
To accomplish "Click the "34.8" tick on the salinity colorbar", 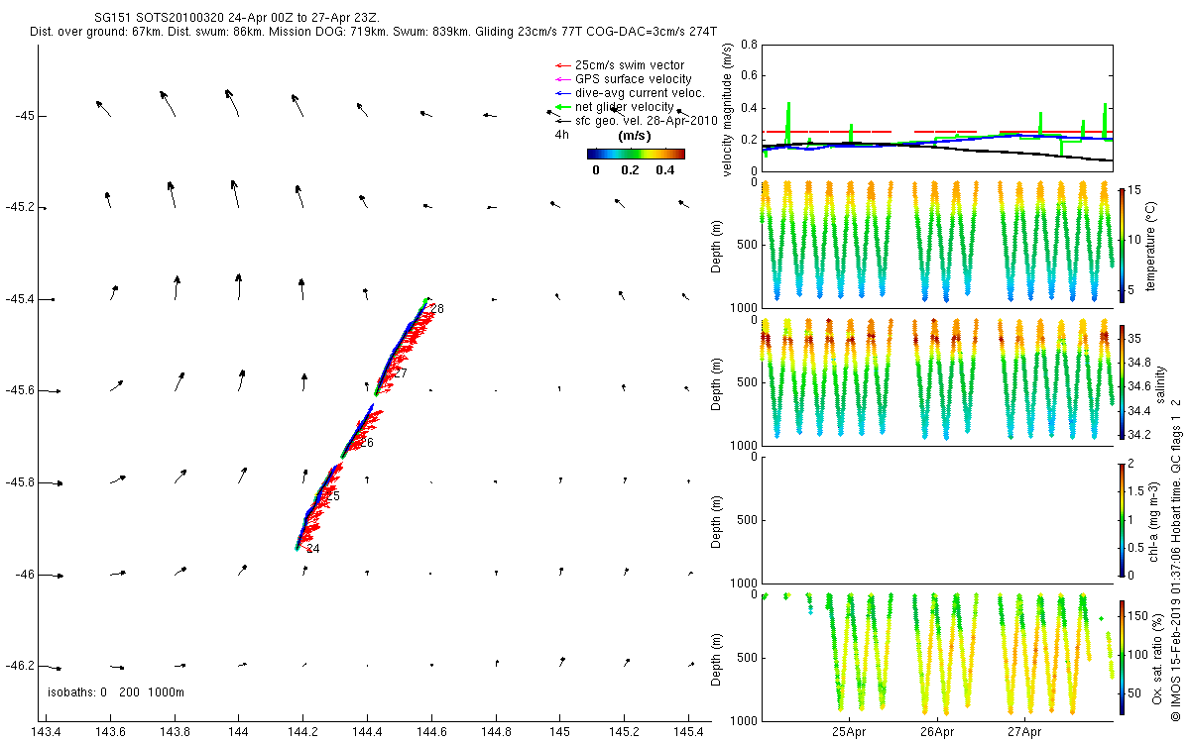I will [1141, 363].
